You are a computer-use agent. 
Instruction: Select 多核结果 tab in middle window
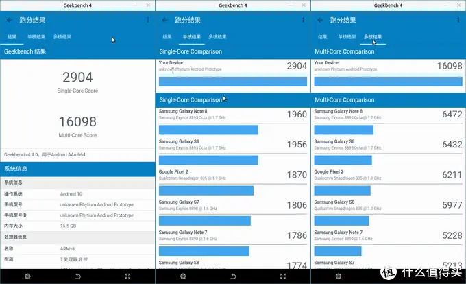(217, 37)
